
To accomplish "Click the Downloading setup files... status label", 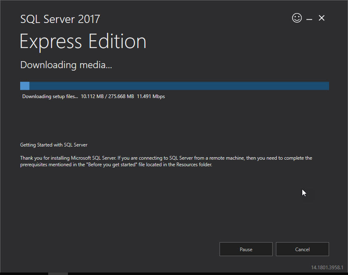I will tap(50, 96).
